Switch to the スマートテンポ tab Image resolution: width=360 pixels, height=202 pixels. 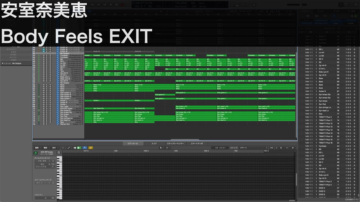point(197,143)
